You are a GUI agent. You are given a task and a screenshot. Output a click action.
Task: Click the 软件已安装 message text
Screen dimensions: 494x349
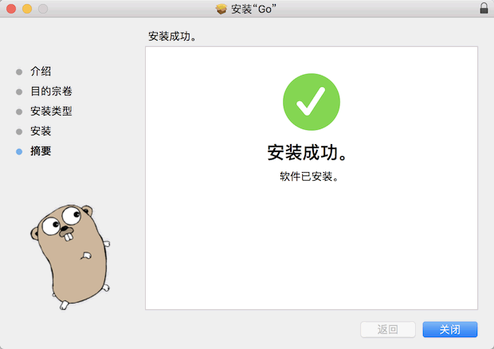pyautogui.click(x=311, y=177)
